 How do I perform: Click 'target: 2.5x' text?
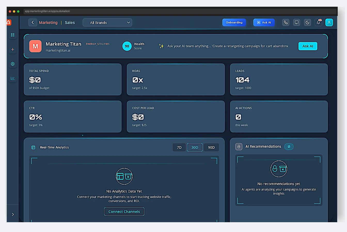click(140, 88)
